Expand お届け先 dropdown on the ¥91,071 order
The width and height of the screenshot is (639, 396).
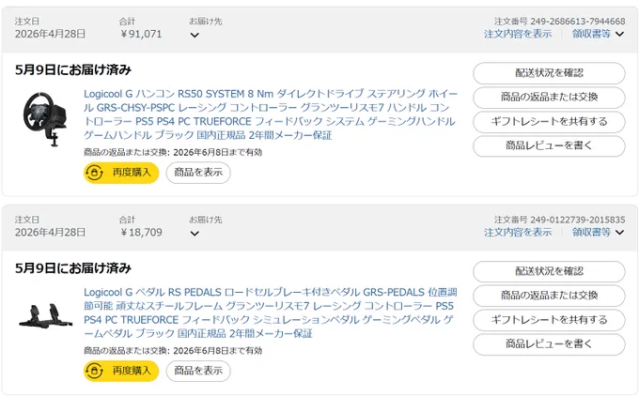[195, 35]
